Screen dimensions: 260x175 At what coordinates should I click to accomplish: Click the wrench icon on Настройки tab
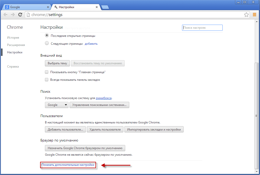56,7
